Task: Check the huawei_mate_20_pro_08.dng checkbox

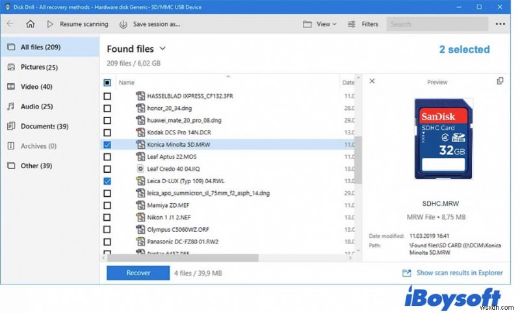Action: tap(107, 120)
